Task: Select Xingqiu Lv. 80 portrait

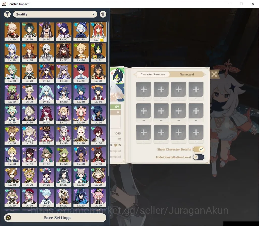Action: click(x=81, y=94)
